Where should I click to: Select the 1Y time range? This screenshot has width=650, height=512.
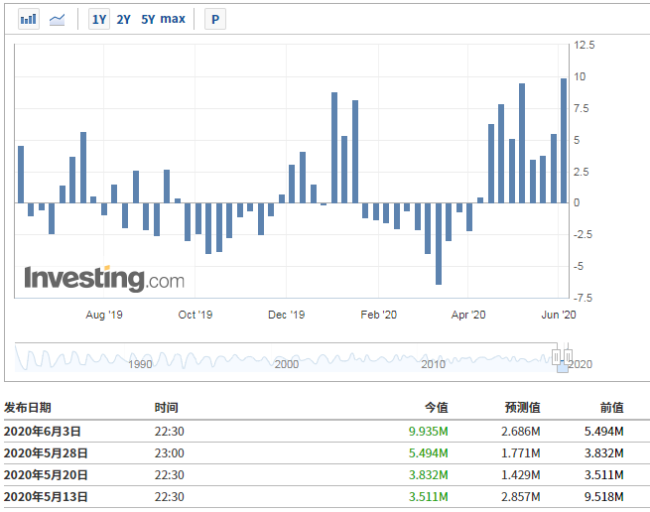(x=99, y=19)
